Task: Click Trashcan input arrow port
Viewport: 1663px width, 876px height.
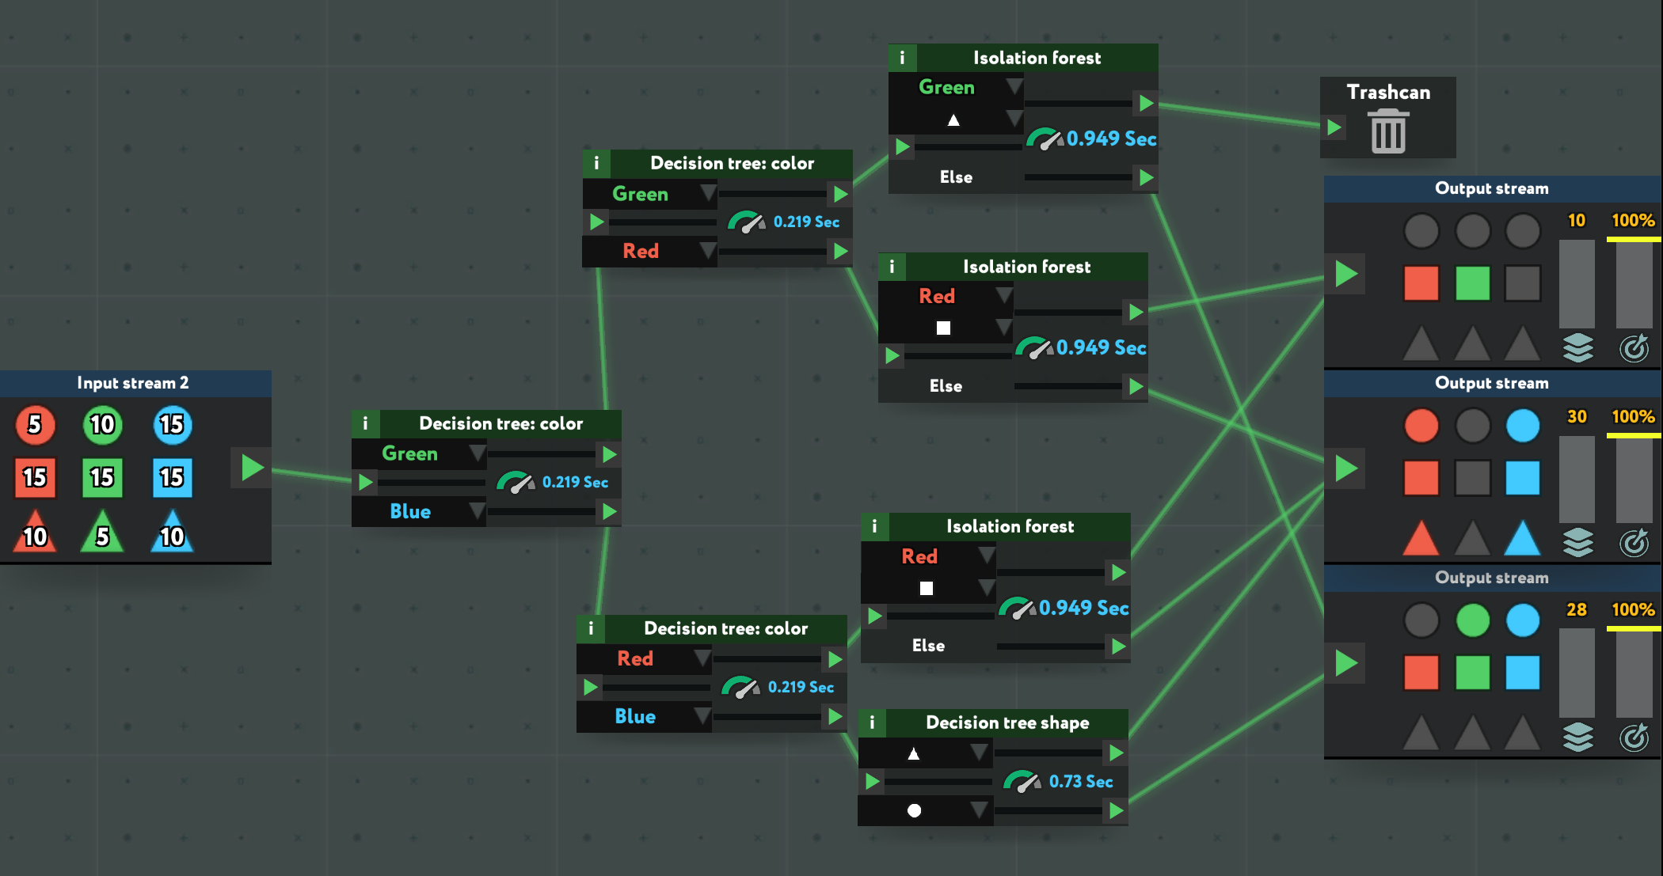Action: coord(1334,127)
